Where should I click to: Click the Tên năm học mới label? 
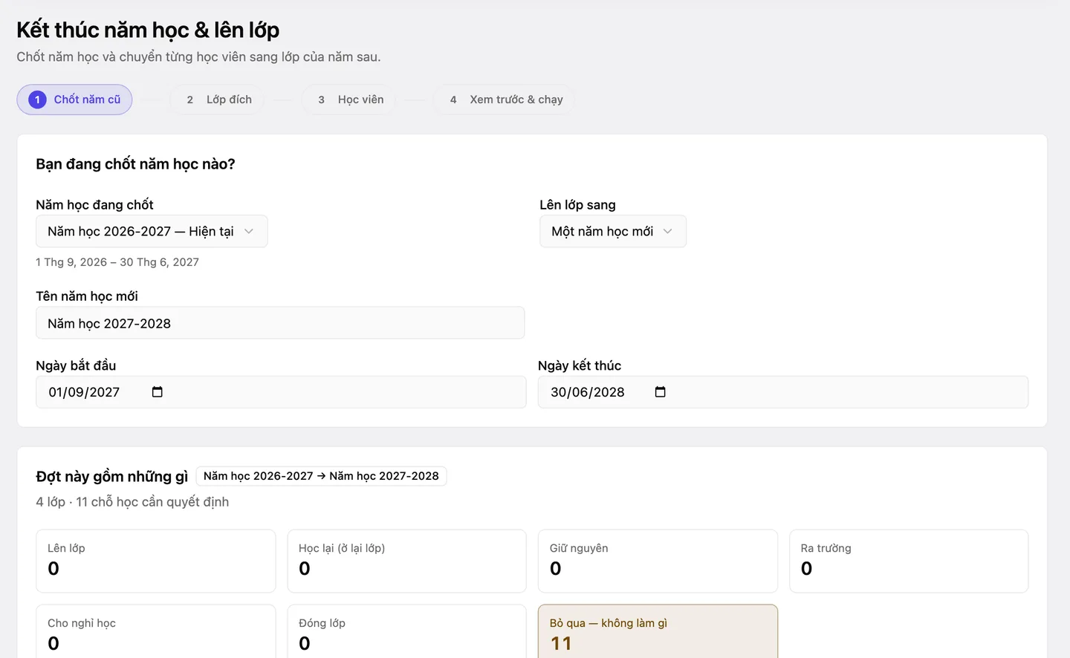click(87, 296)
